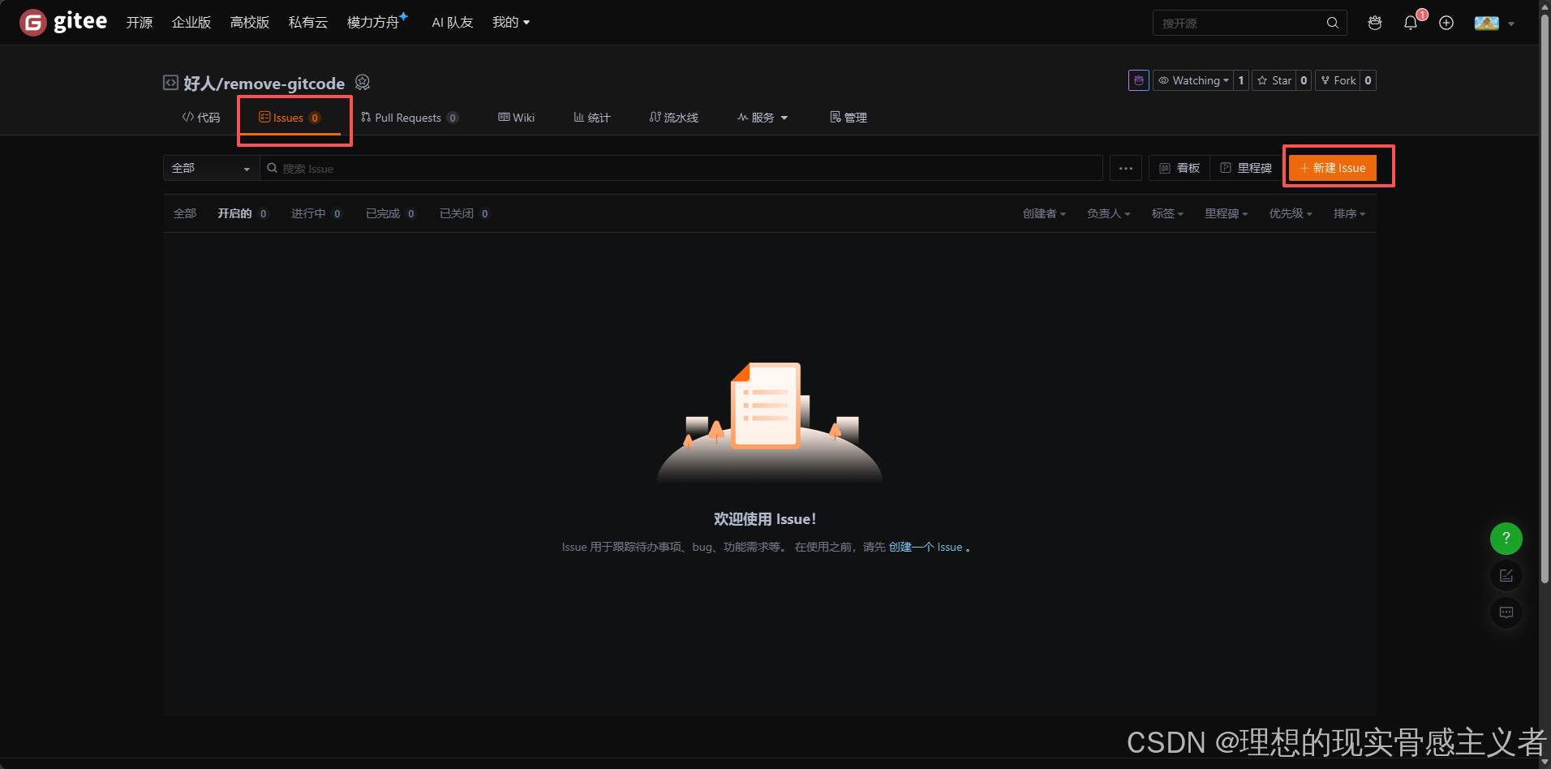Open the 全部 issue filter dropdown
This screenshot has width=1551, height=769.
[x=210, y=168]
